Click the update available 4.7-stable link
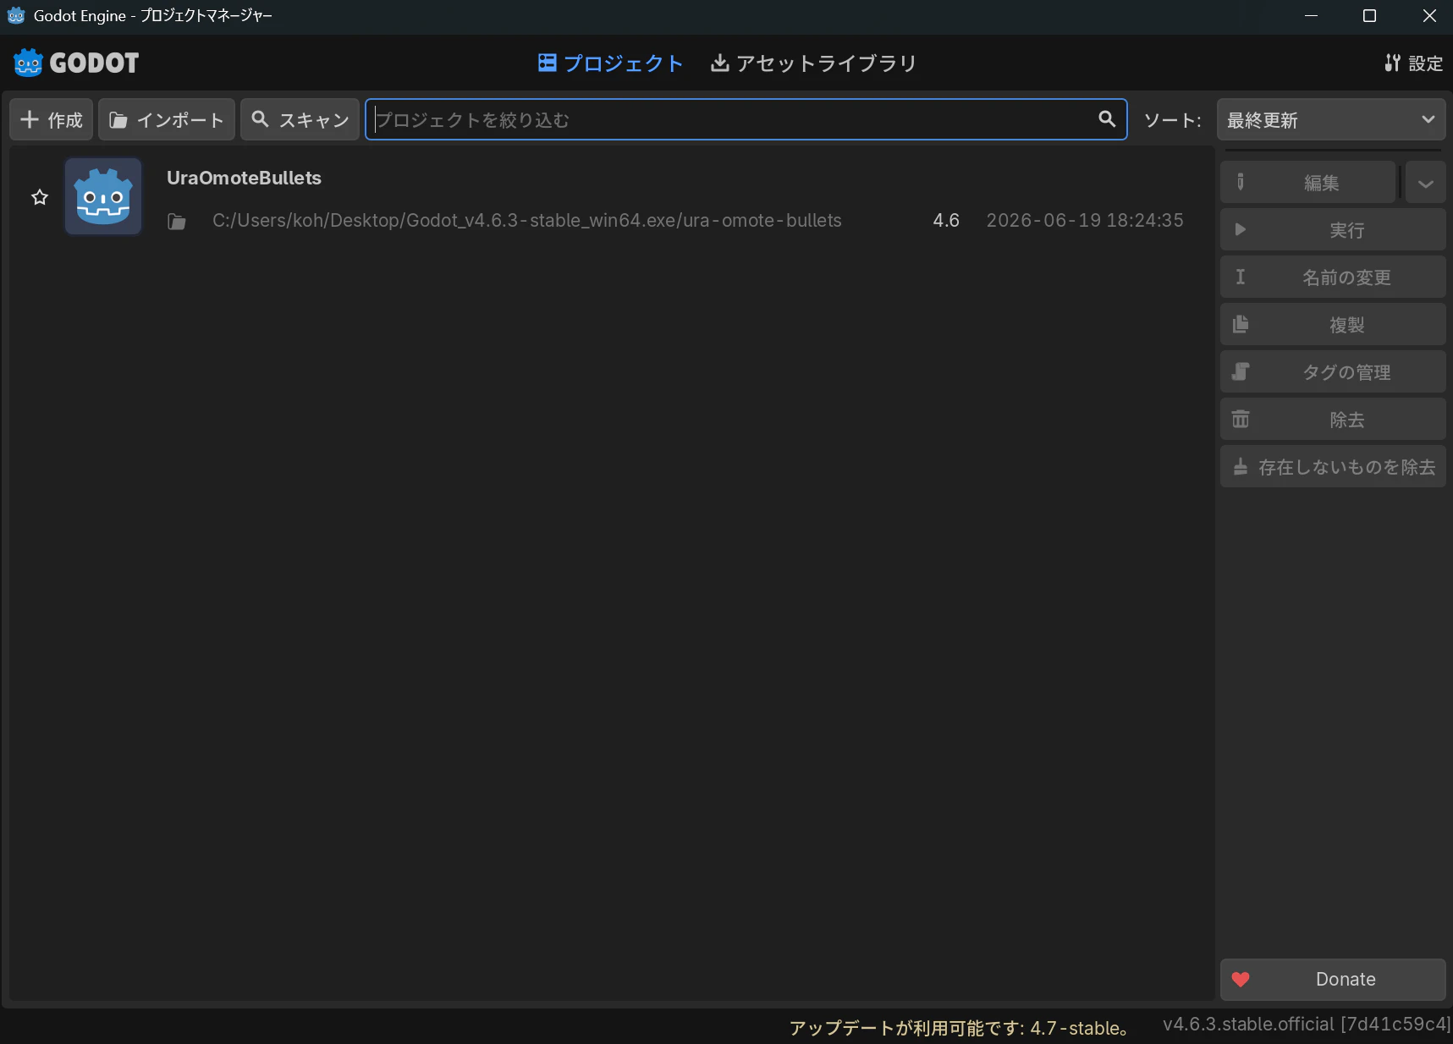 pos(960,1028)
